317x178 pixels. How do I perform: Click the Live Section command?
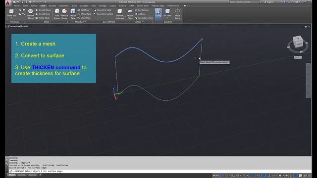(142, 10)
